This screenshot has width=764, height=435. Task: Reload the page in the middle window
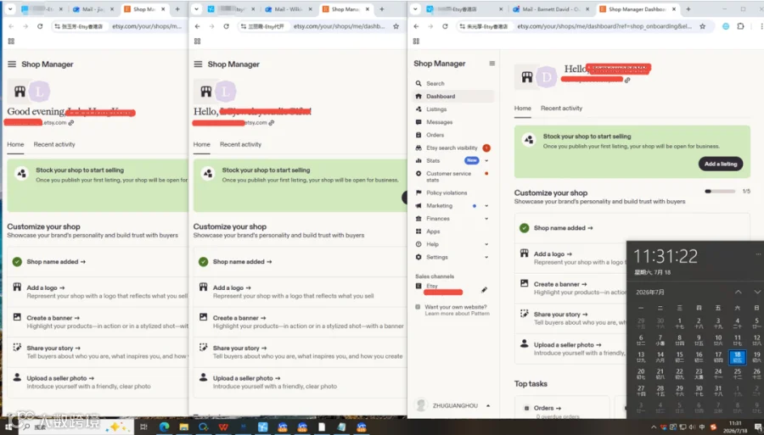pyautogui.click(x=226, y=26)
